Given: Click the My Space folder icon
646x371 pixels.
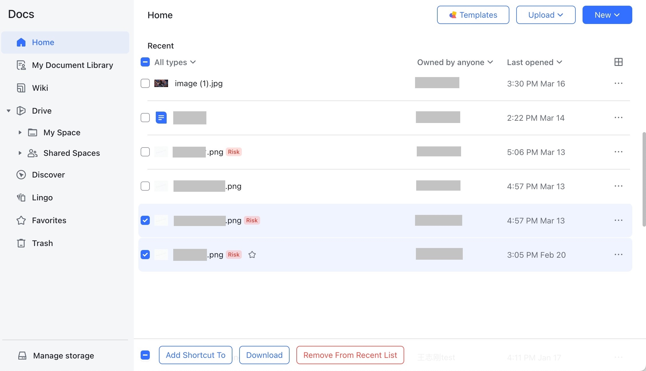Looking at the screenshot, I should click(33, 132).
